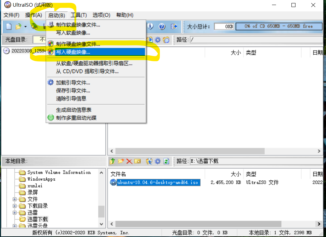Open the 帮助(H) menu
Screen dimensions: 326x237
pyautogui.click(x=125, y=15)
